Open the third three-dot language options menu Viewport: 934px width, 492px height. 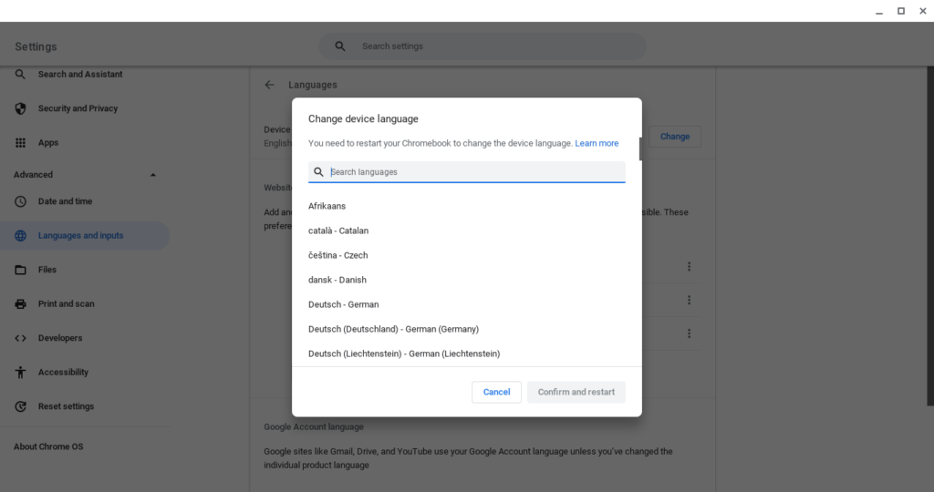689,333
